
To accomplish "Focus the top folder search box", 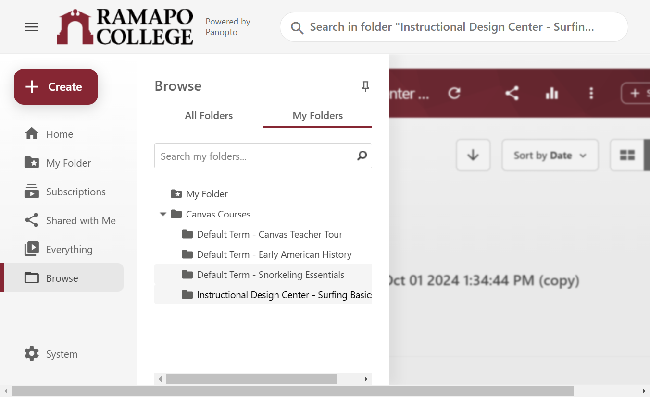I will pyautogui.click(x=454, y=27).
